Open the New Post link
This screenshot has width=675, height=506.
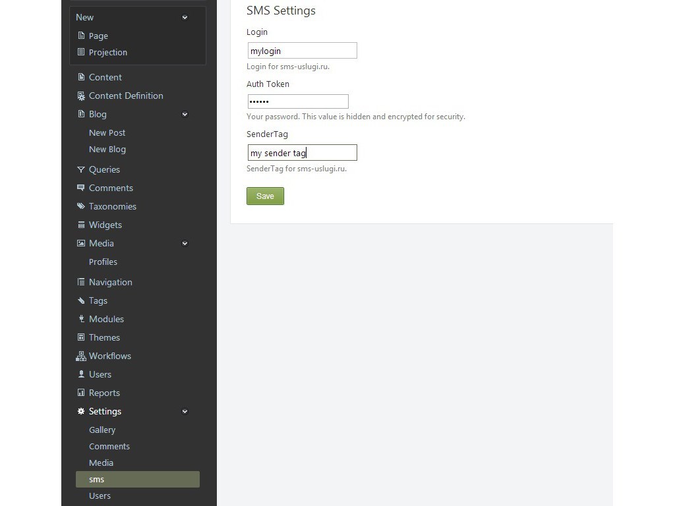coord(107,132)
